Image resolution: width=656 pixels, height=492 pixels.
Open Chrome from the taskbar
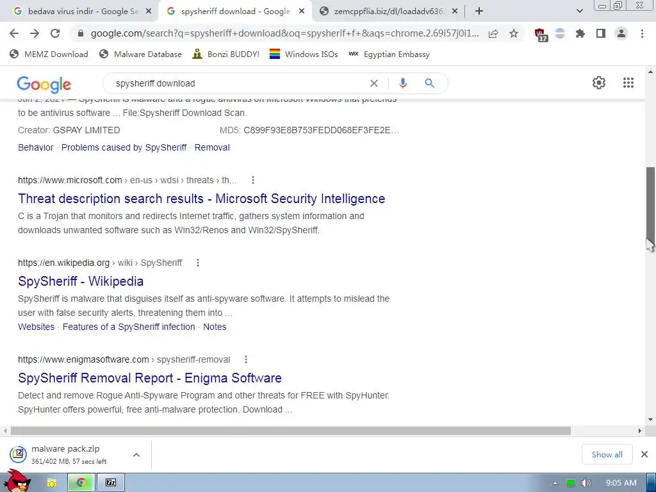click(x=81, y=483)
